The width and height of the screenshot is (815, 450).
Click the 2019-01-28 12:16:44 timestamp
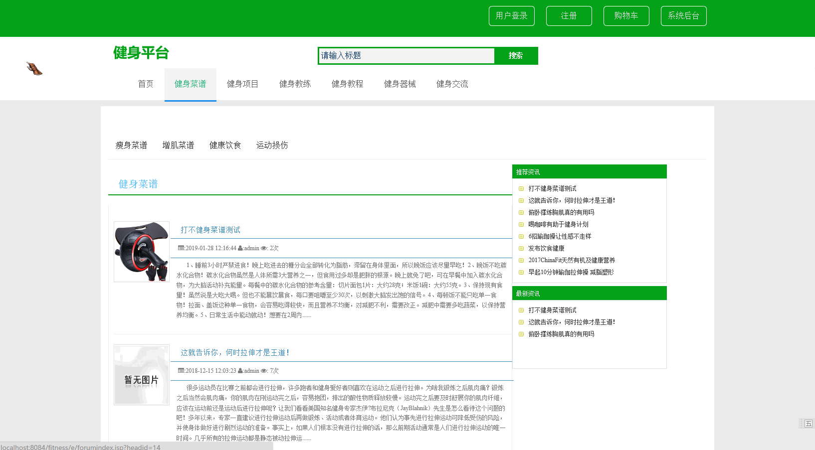pos(211,248)
